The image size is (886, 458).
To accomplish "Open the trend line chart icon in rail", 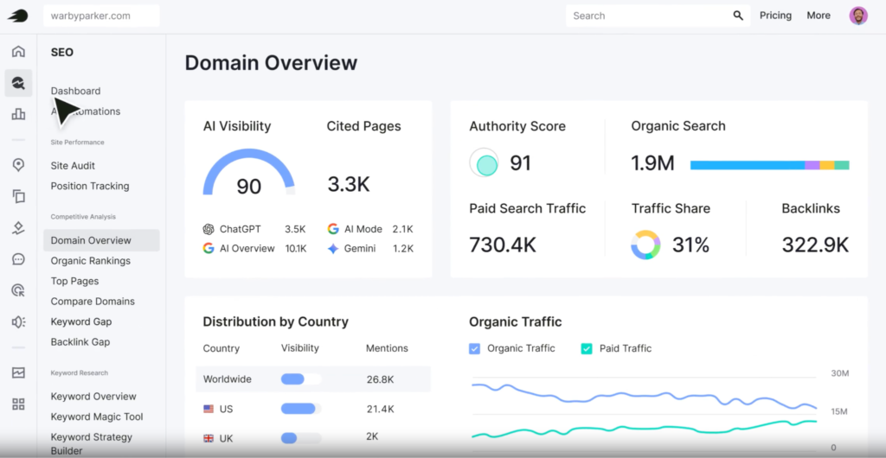I will 19,372.
